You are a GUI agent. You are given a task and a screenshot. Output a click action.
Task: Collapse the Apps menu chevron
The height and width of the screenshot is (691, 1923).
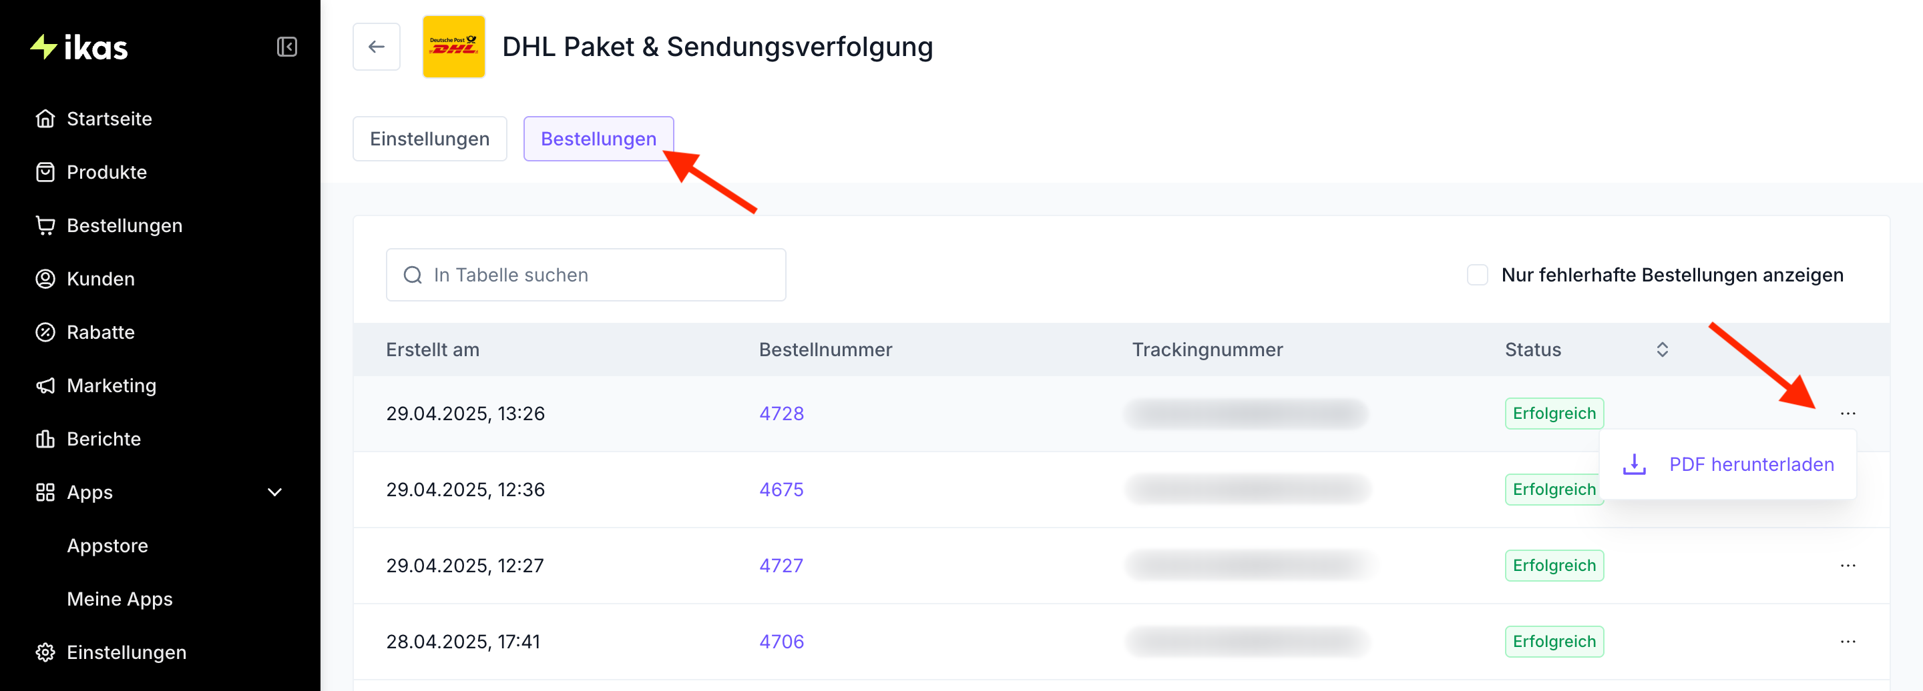pyautogui.click(x=274, y=493)
